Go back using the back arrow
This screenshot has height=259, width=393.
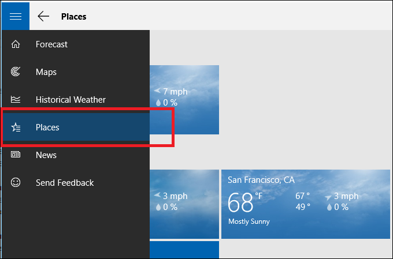pyautogui.click(x=43, y=16)
